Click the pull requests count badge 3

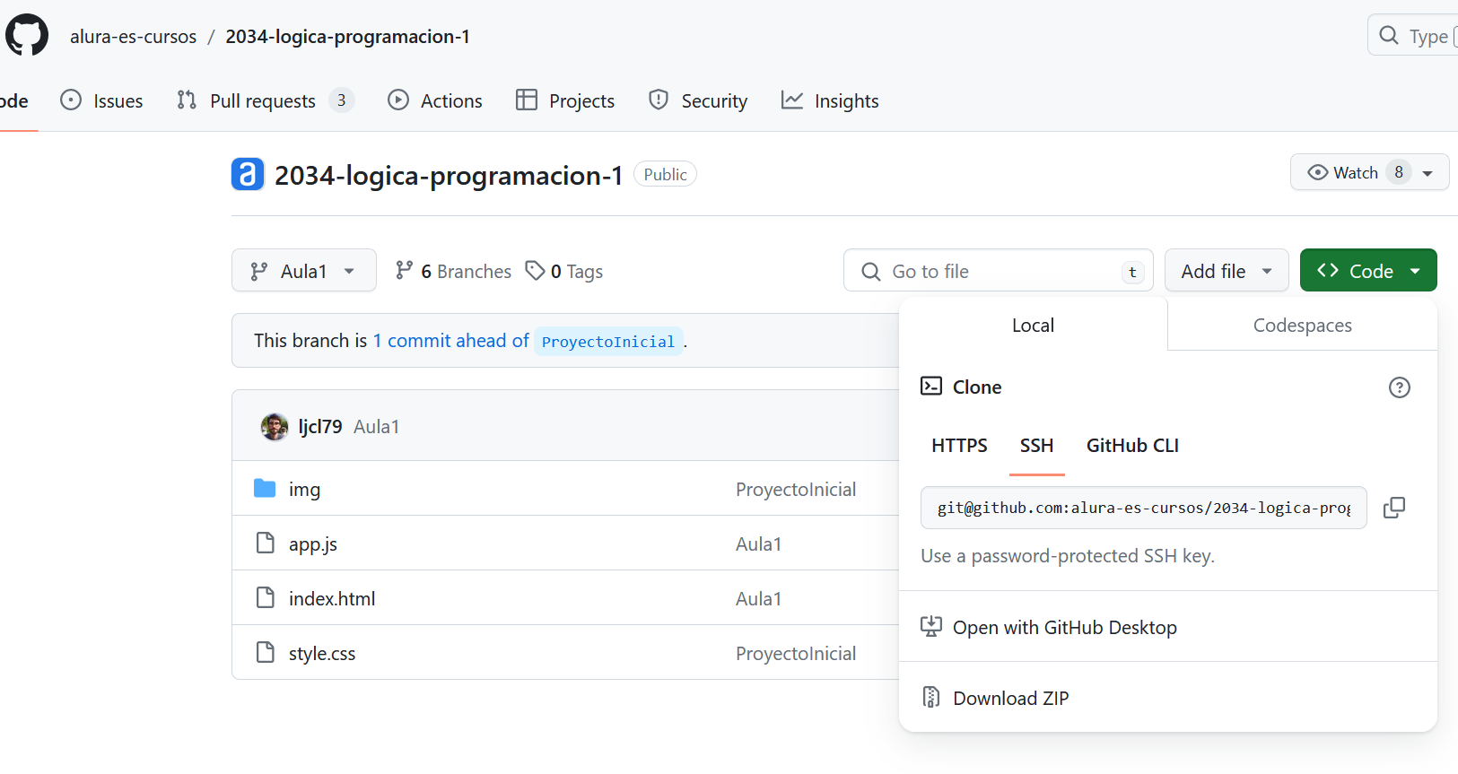(x=342, y=100)
